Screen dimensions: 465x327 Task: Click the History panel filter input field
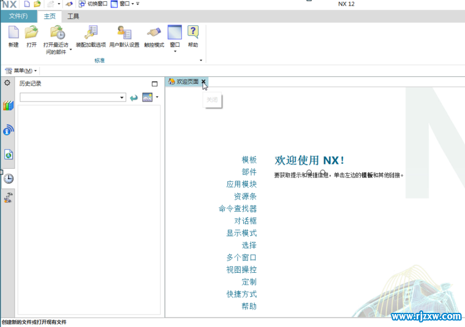click(70, 97)
